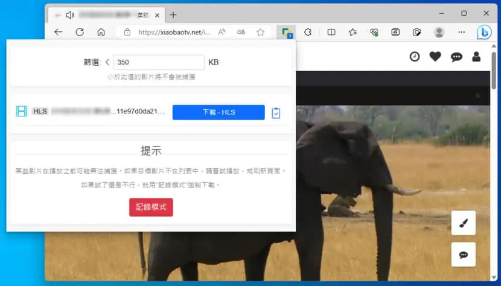Screen dimensions: 501x286
Task: Select the paintbrush theme floating button
Action: click(x=464, y=223)
